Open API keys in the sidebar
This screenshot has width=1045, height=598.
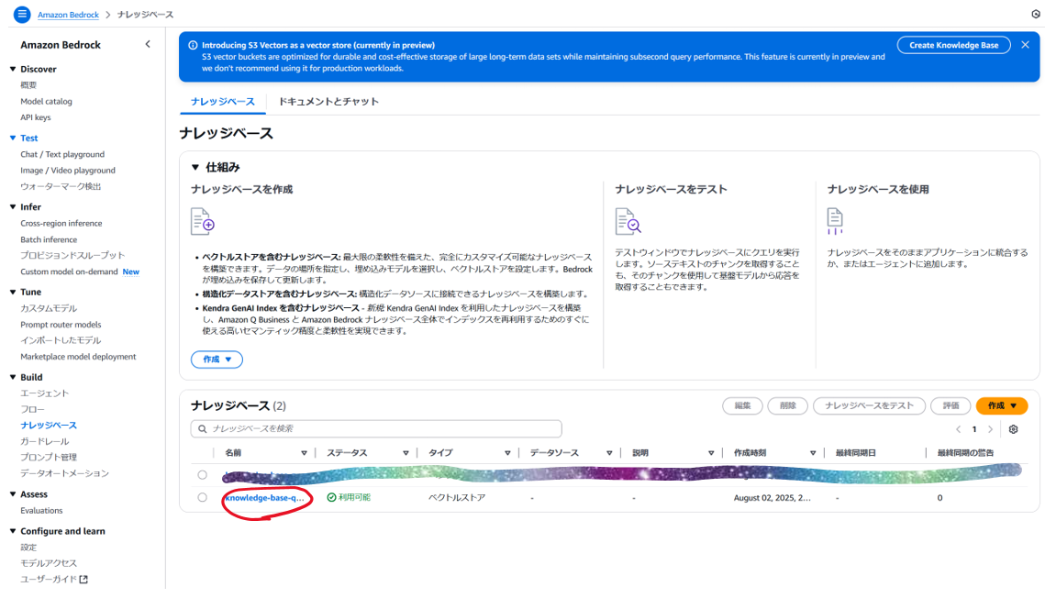(35, 117)
